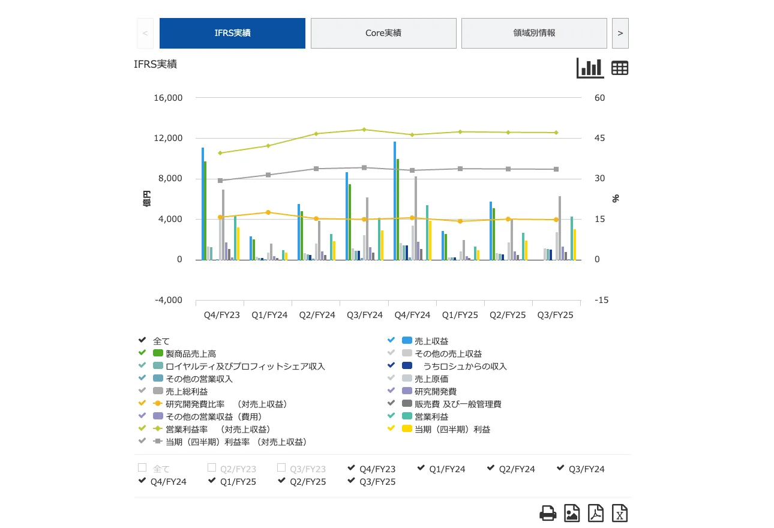The image size is (774, 528).
Task: Download chart as PDF
Action: click(x=595, y=514)
